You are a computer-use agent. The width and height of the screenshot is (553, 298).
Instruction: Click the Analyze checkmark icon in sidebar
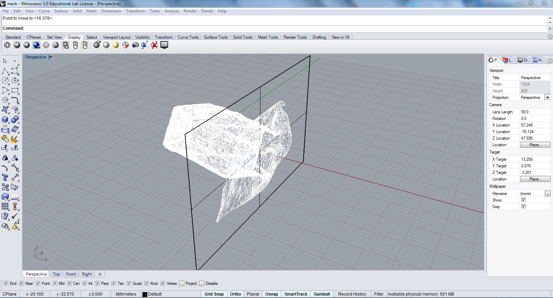(x=15, y=216)
